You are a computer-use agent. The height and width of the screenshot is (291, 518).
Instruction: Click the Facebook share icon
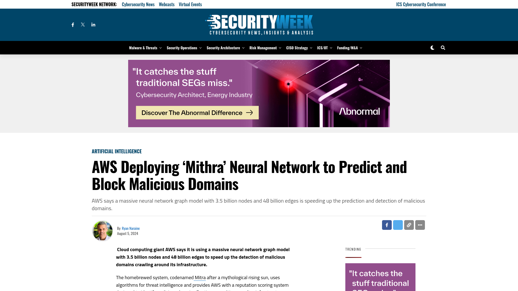(x=387, y=225)
